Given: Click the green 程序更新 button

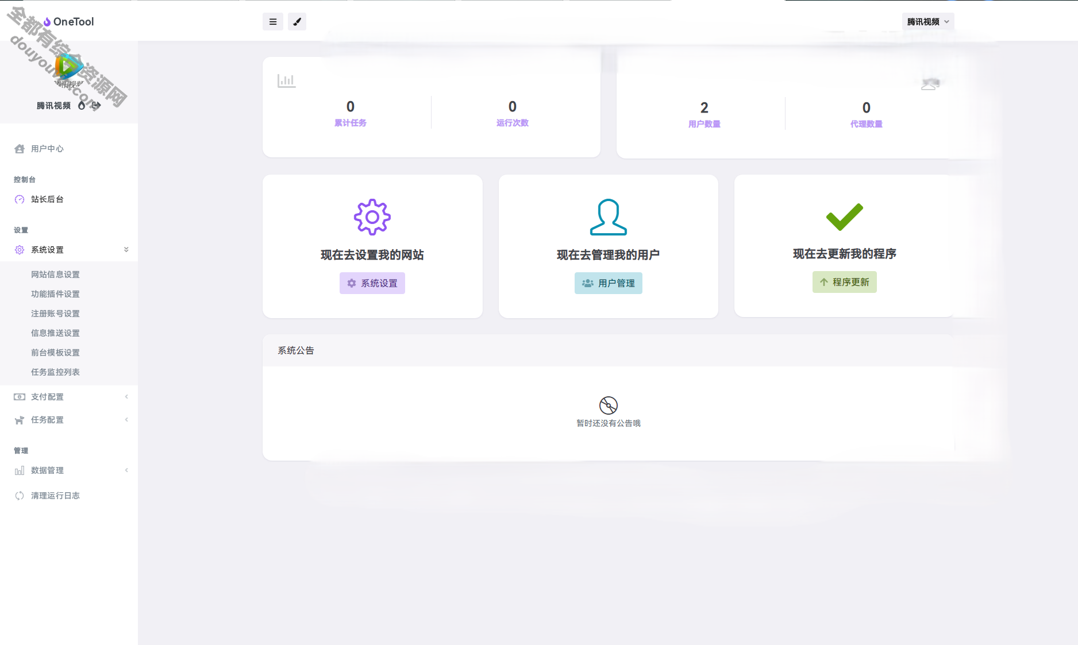Looking at the screenshot, I should point(845,282).
